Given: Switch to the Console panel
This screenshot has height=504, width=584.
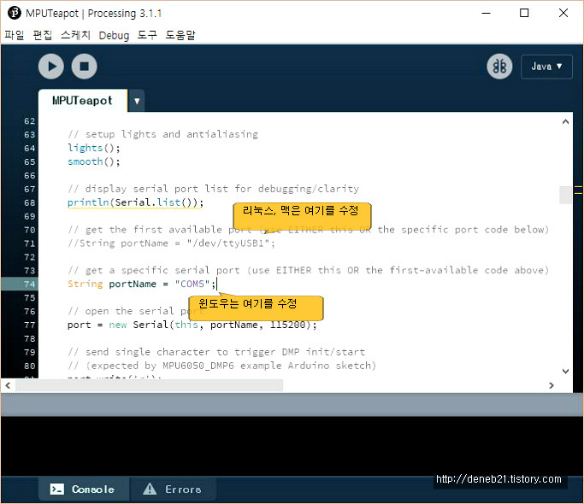Looking at the screenshot, I should pyautogui.click(x=83, y=489).
